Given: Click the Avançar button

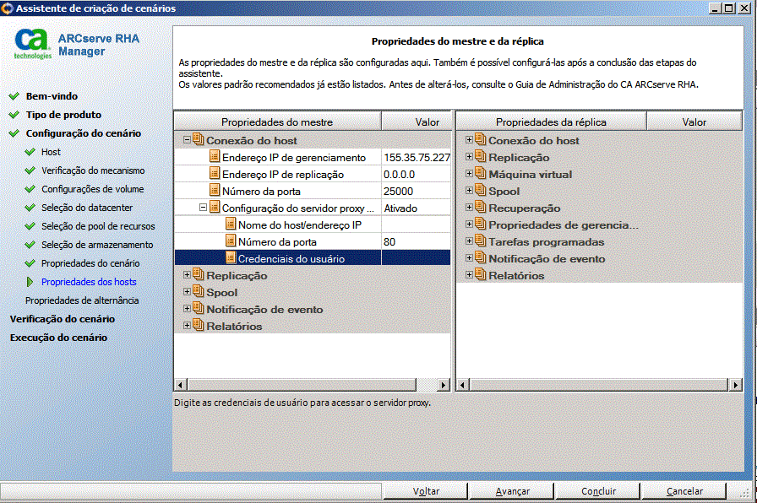Looking at the screenshot, I should 512,491.
